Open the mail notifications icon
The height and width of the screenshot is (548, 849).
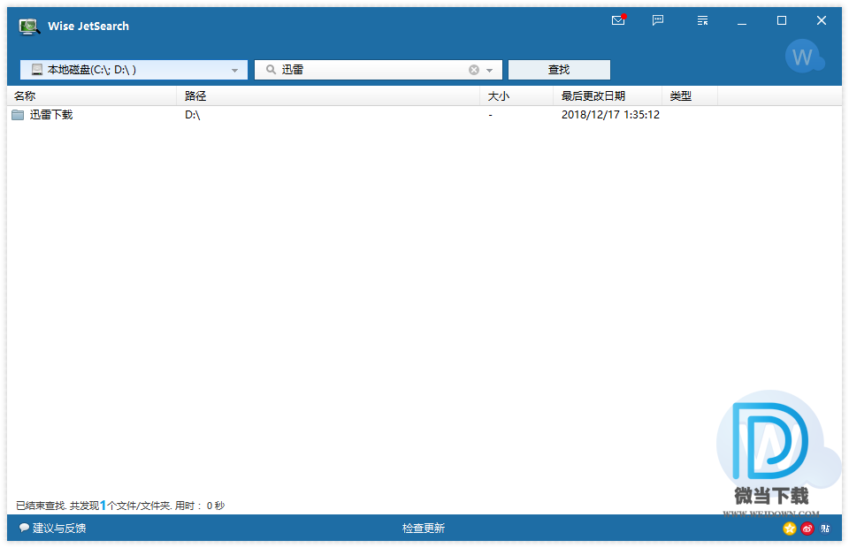618,20
